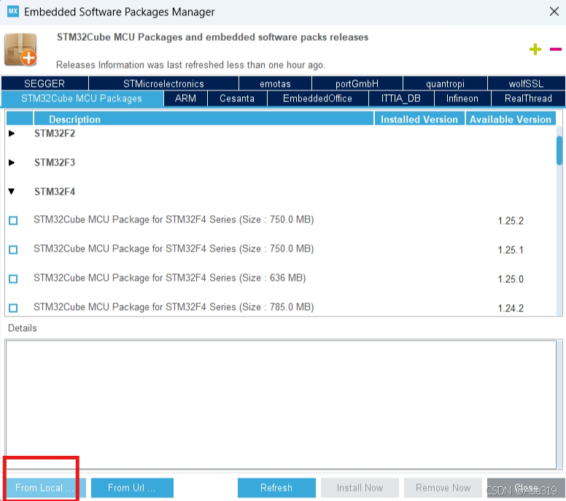
Task: Click the MX application logo in title bar
Action: click(x=13, y=11)
